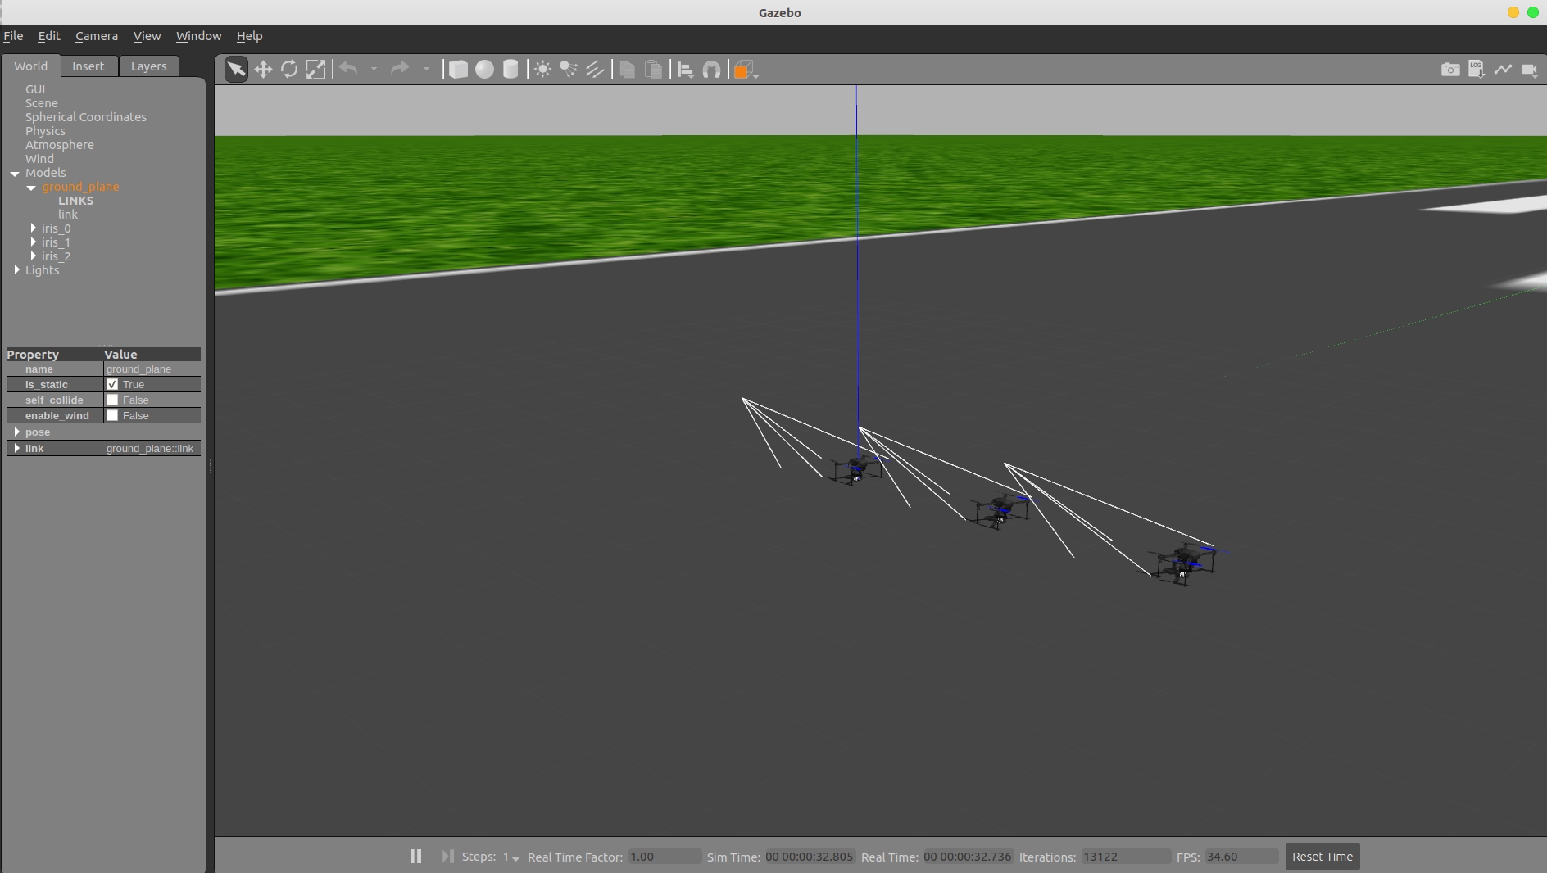
Task: Add a point light to the scene
Action: pyautogui.click(x=542, y=70)
